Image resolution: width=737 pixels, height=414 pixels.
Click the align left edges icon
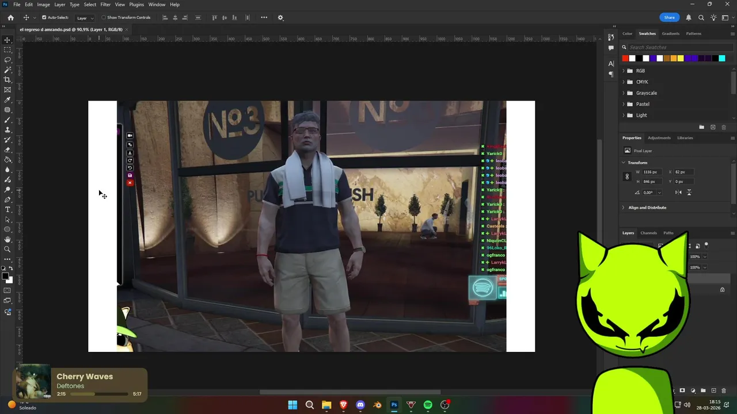tap(165, 17)
